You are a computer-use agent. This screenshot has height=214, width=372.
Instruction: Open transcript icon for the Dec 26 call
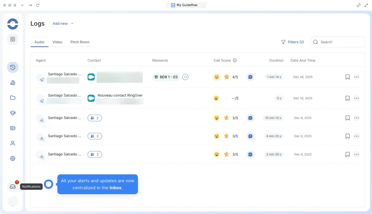[x=250, y=77]
